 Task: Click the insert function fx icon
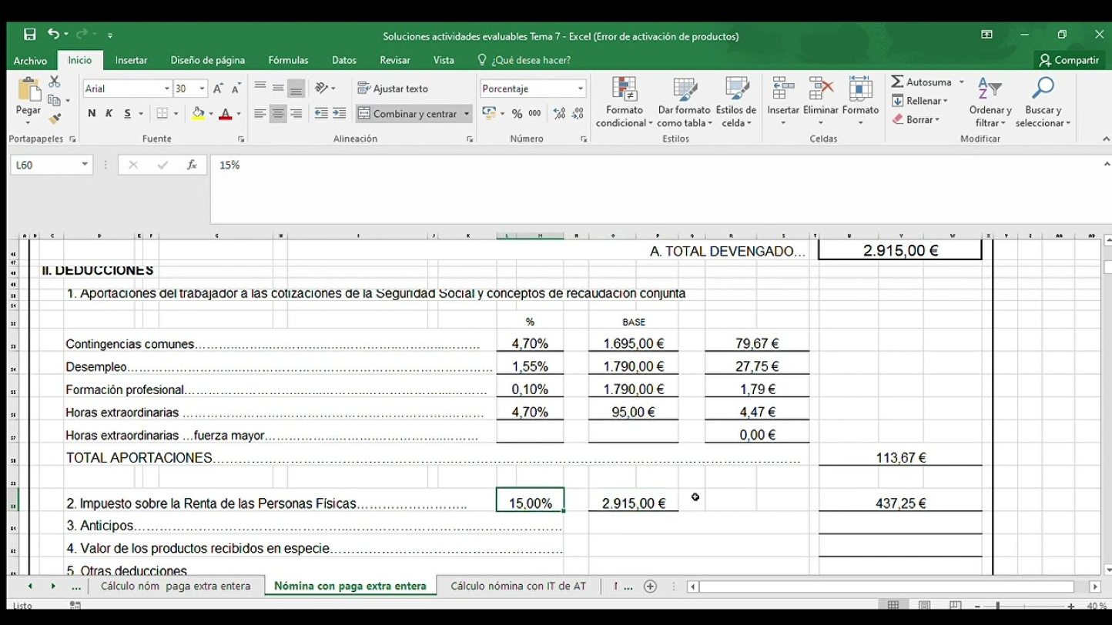click(x=192, y=165)
